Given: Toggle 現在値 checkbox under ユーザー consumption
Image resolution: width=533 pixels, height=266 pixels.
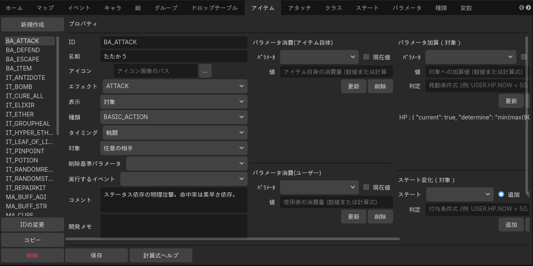Looking at the screenshot, I should (366, 187).
